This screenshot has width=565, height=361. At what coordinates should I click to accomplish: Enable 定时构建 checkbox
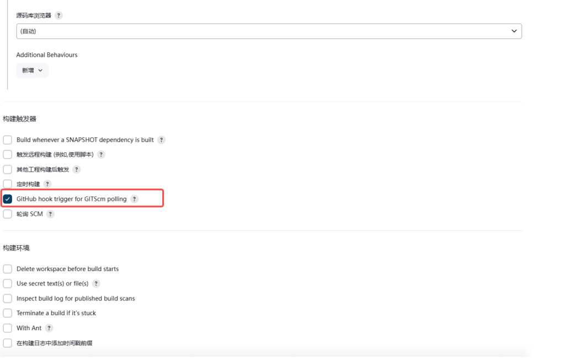8,184
